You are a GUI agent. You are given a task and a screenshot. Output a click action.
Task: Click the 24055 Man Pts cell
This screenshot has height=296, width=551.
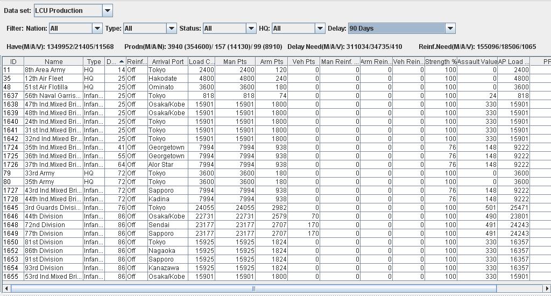235,208
